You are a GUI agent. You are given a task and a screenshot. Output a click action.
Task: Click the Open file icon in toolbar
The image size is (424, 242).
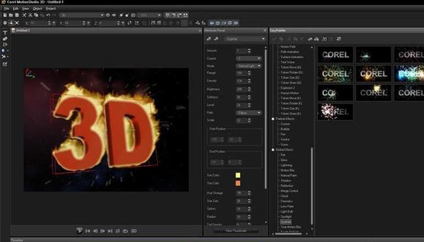click(x=11, y=15)
